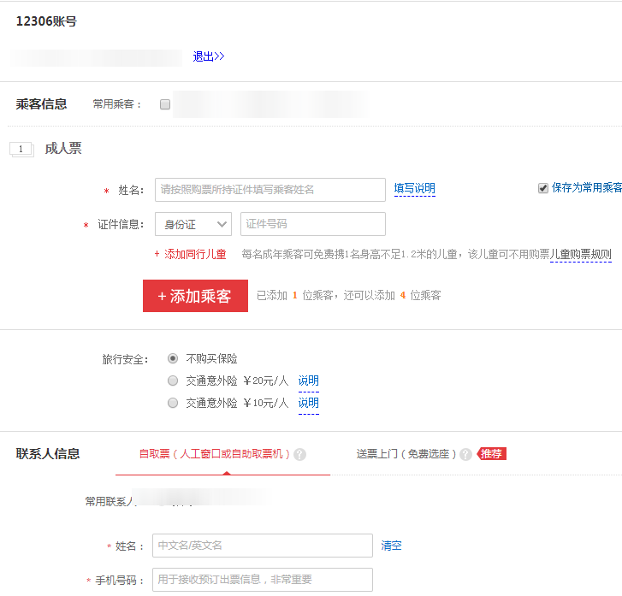Click 清空 to clear contact name

tap(391, 546)
